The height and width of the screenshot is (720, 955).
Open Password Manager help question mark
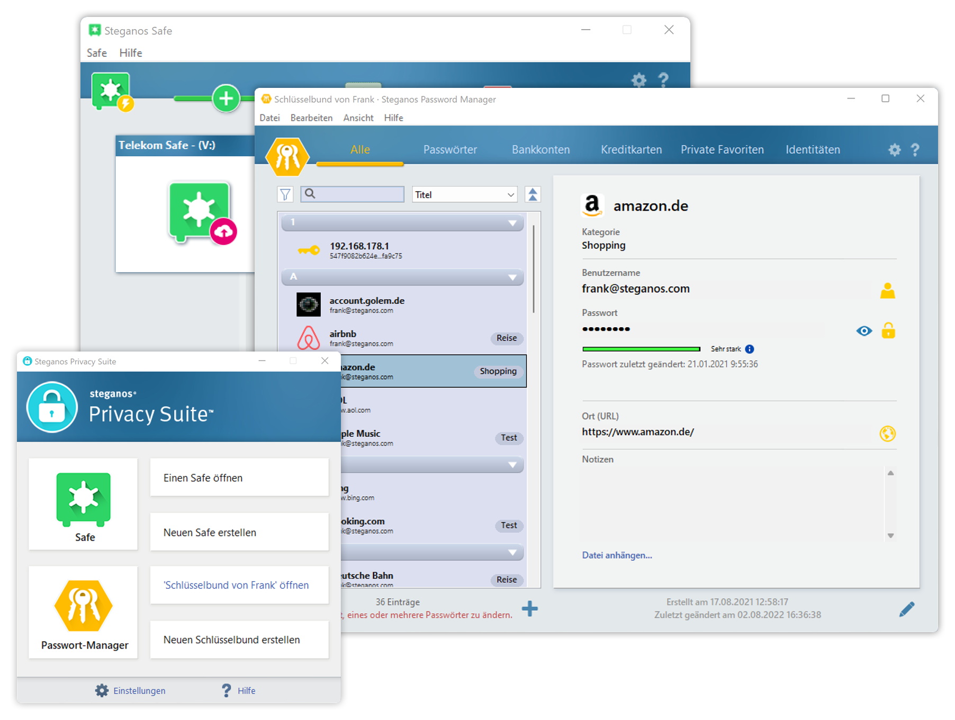click(x=915, y=150)
